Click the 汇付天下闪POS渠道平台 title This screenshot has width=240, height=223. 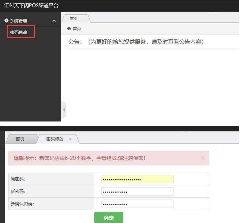point(31,6)
